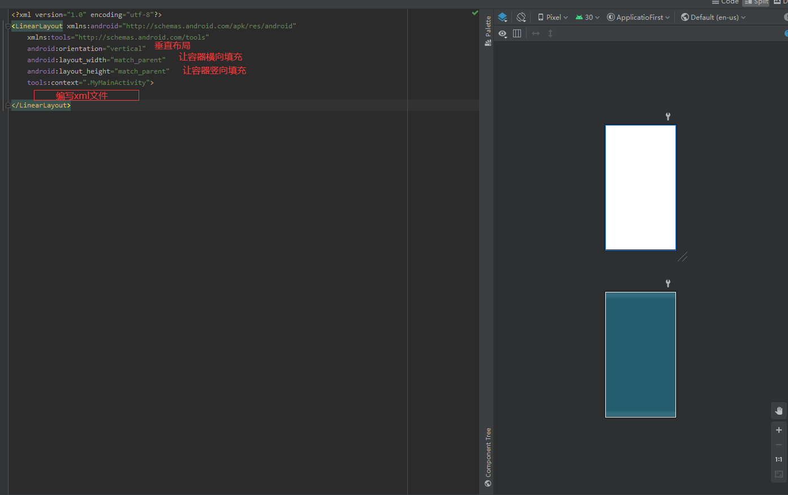The height and width of the screenshot is (495, 788).
Task: Click the closing LinearLayout fold marker
Action: pos(8,105)
